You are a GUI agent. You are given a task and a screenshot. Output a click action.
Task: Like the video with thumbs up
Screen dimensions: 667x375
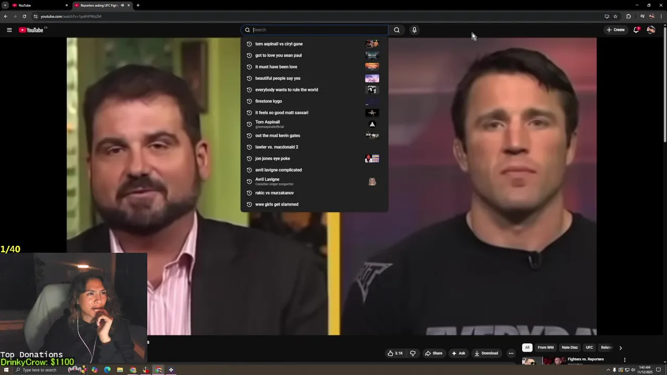point(396,353)
